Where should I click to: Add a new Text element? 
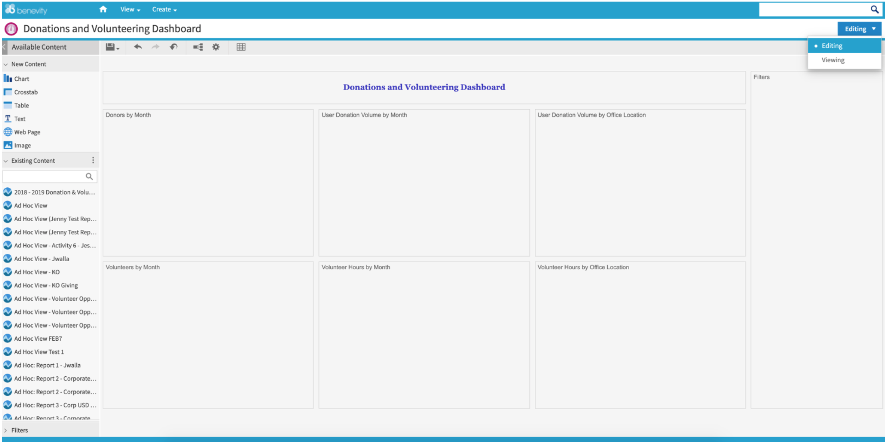pos(15,119)
